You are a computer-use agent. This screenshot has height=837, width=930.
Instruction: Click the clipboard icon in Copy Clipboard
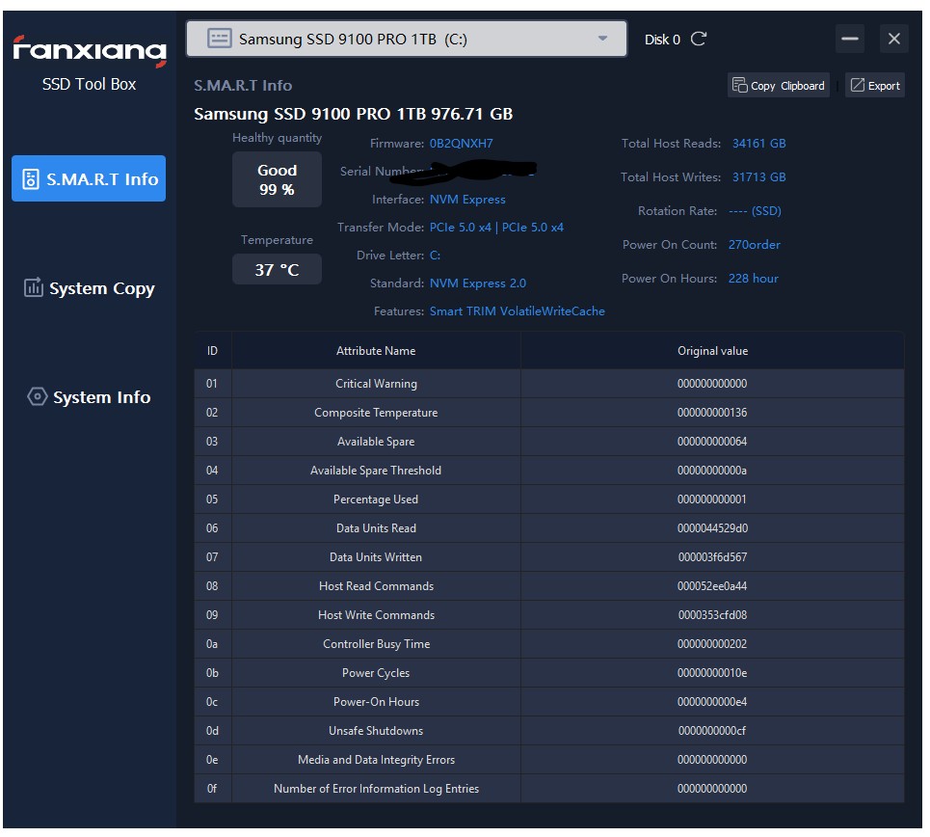tap(739, 85)
